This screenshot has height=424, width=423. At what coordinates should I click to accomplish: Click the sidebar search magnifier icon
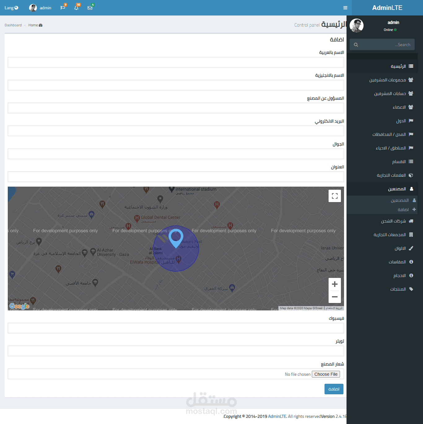click(356, 45)
